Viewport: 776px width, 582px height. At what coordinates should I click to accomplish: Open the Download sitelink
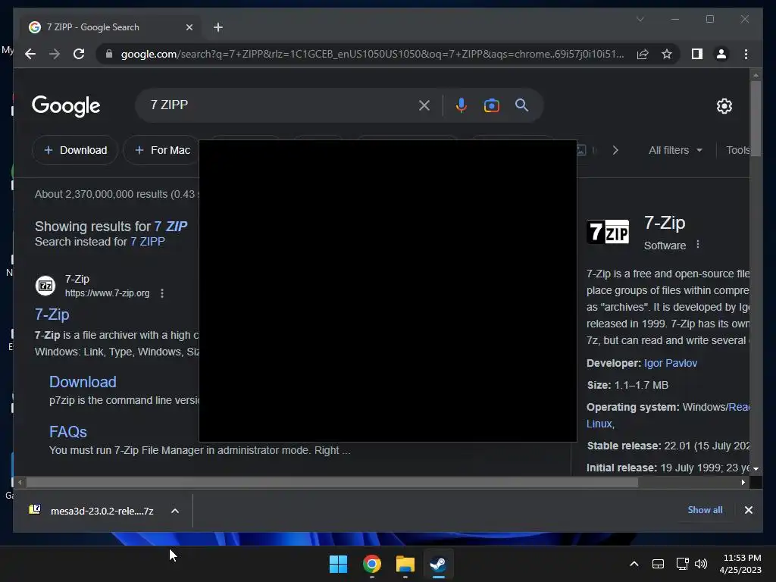[x=83, y=382]
